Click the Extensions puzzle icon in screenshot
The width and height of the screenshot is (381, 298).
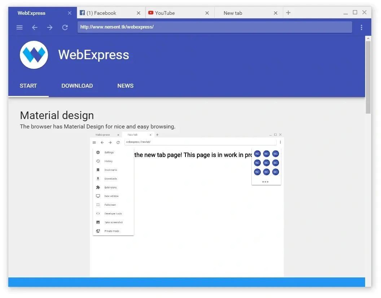(x=98, y=187)
